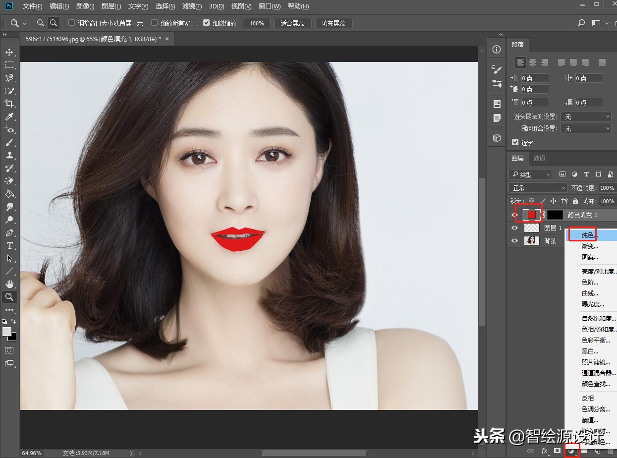Click the Create new layer icon

pyautogui.click(x=597, y=451)
